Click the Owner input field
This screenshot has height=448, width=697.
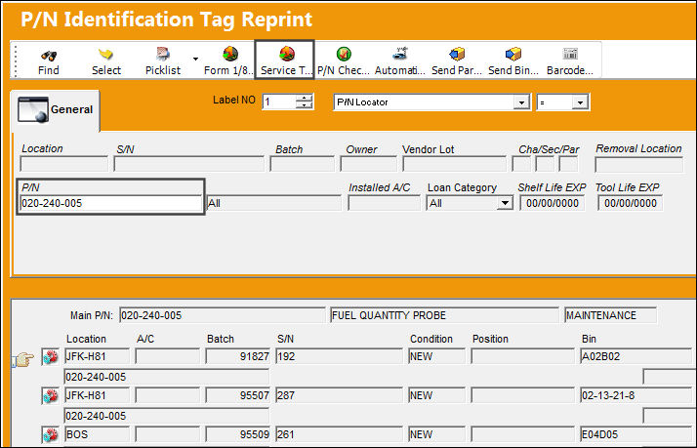click(x=368, y=164)
